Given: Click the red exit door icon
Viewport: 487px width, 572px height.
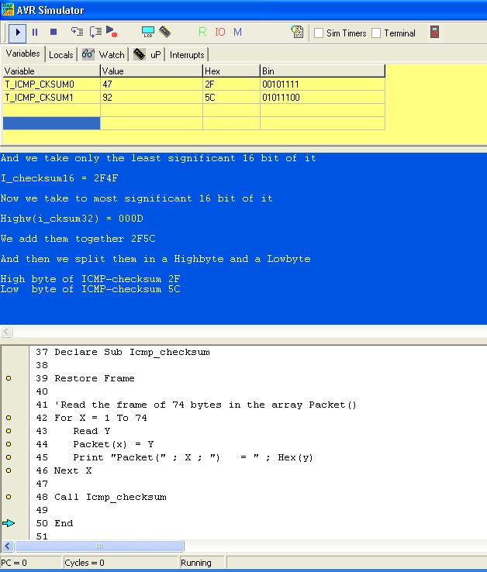Looking at the screenshot, I should click(434, 32).
